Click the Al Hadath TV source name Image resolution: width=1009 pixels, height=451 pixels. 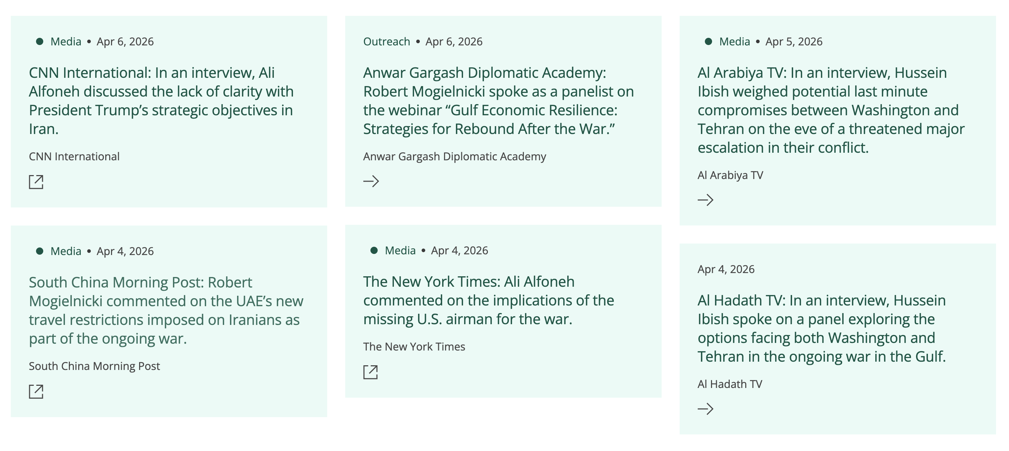(x=729, y=384)
